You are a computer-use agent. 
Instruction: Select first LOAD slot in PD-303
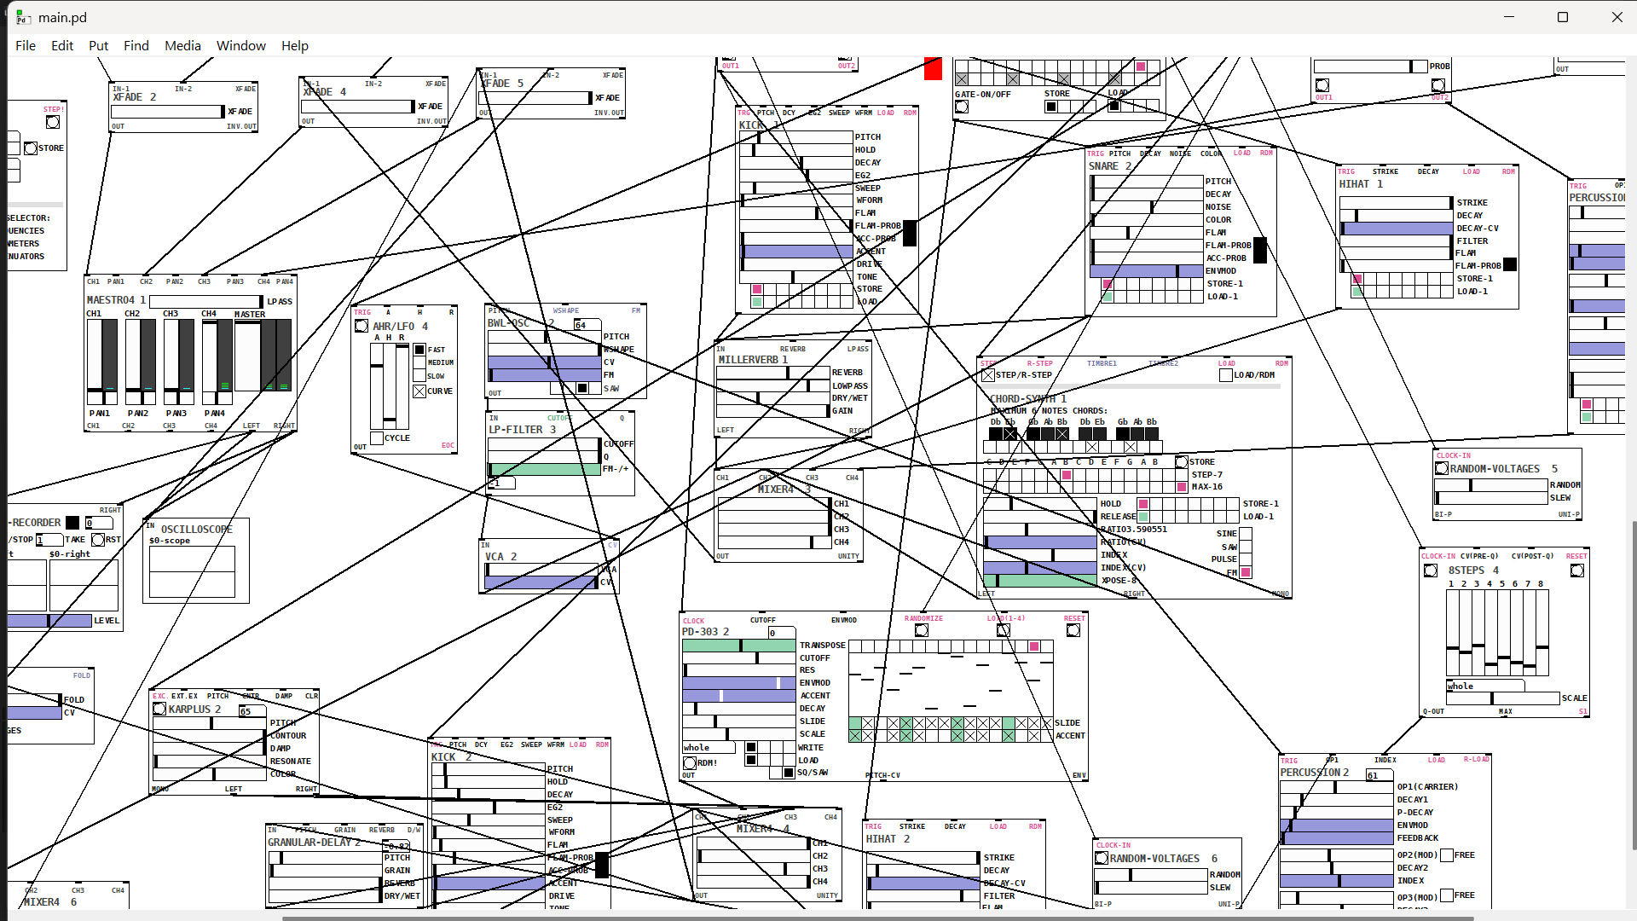coord(751,761)
